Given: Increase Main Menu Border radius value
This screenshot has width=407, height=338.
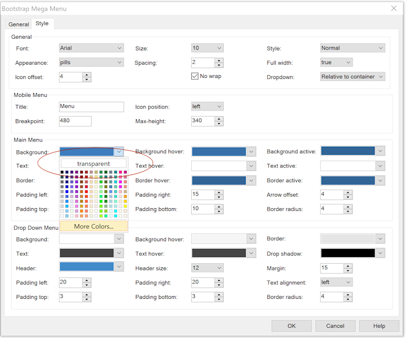Looking at the screenshot, I should point(348,207).
